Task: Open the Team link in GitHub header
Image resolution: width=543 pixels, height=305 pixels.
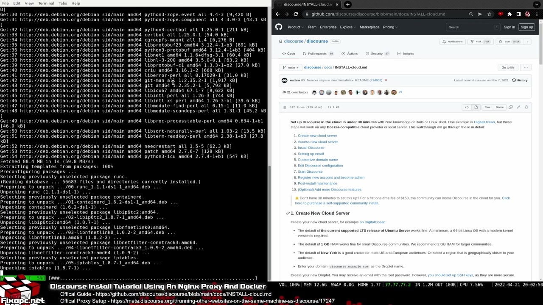Action: click(312, 27)
